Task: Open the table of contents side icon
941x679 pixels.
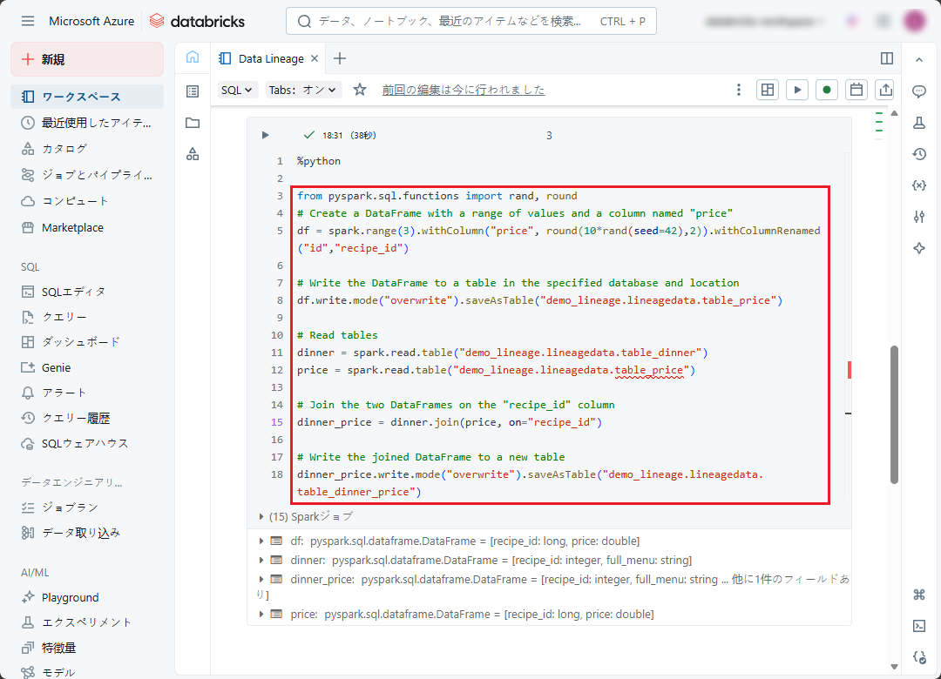Action: [x=193, y=91]
